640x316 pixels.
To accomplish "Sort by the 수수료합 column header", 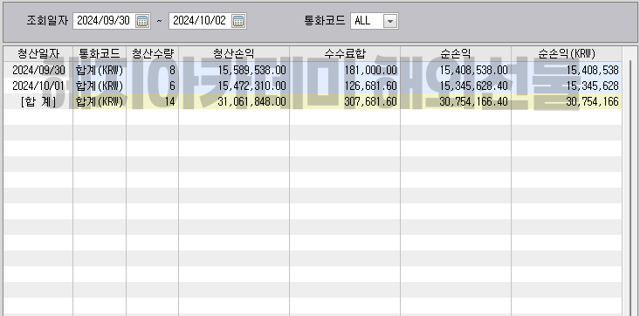I will [345, 53].
